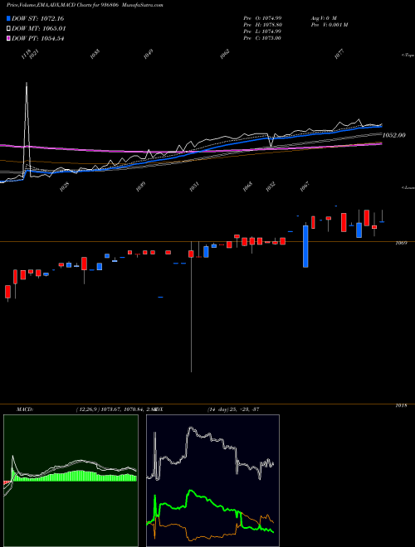
Task: Click the rotated 1115 top label
Action: coord(26,56)
